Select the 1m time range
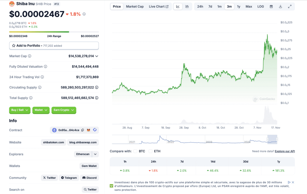307x194 pixels. [x=219, y=7]
